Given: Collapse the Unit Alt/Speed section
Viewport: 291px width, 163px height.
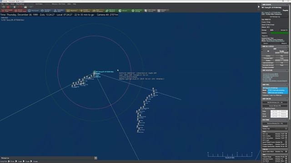Looking at the screenshot, I should point(287,46).
